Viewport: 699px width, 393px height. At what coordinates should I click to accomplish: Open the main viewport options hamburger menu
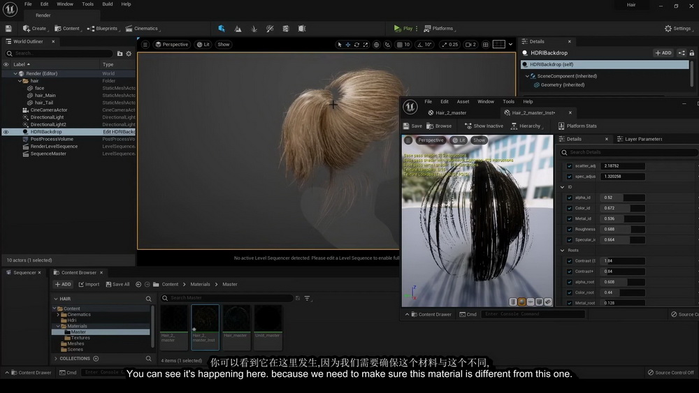[145, 45]
